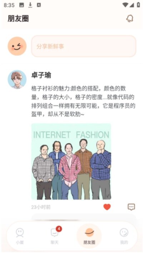Viewport: 143px width, 257px height.
Task: Open the post text about 格子衬衫
Action: click(x=83, y=102)
